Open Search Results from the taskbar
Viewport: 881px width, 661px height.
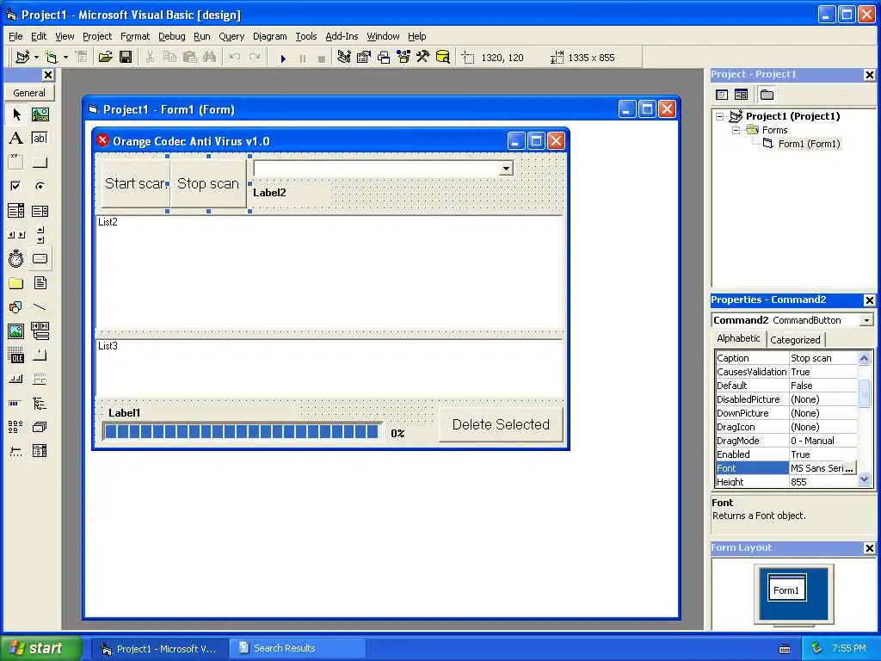(297, 648)
